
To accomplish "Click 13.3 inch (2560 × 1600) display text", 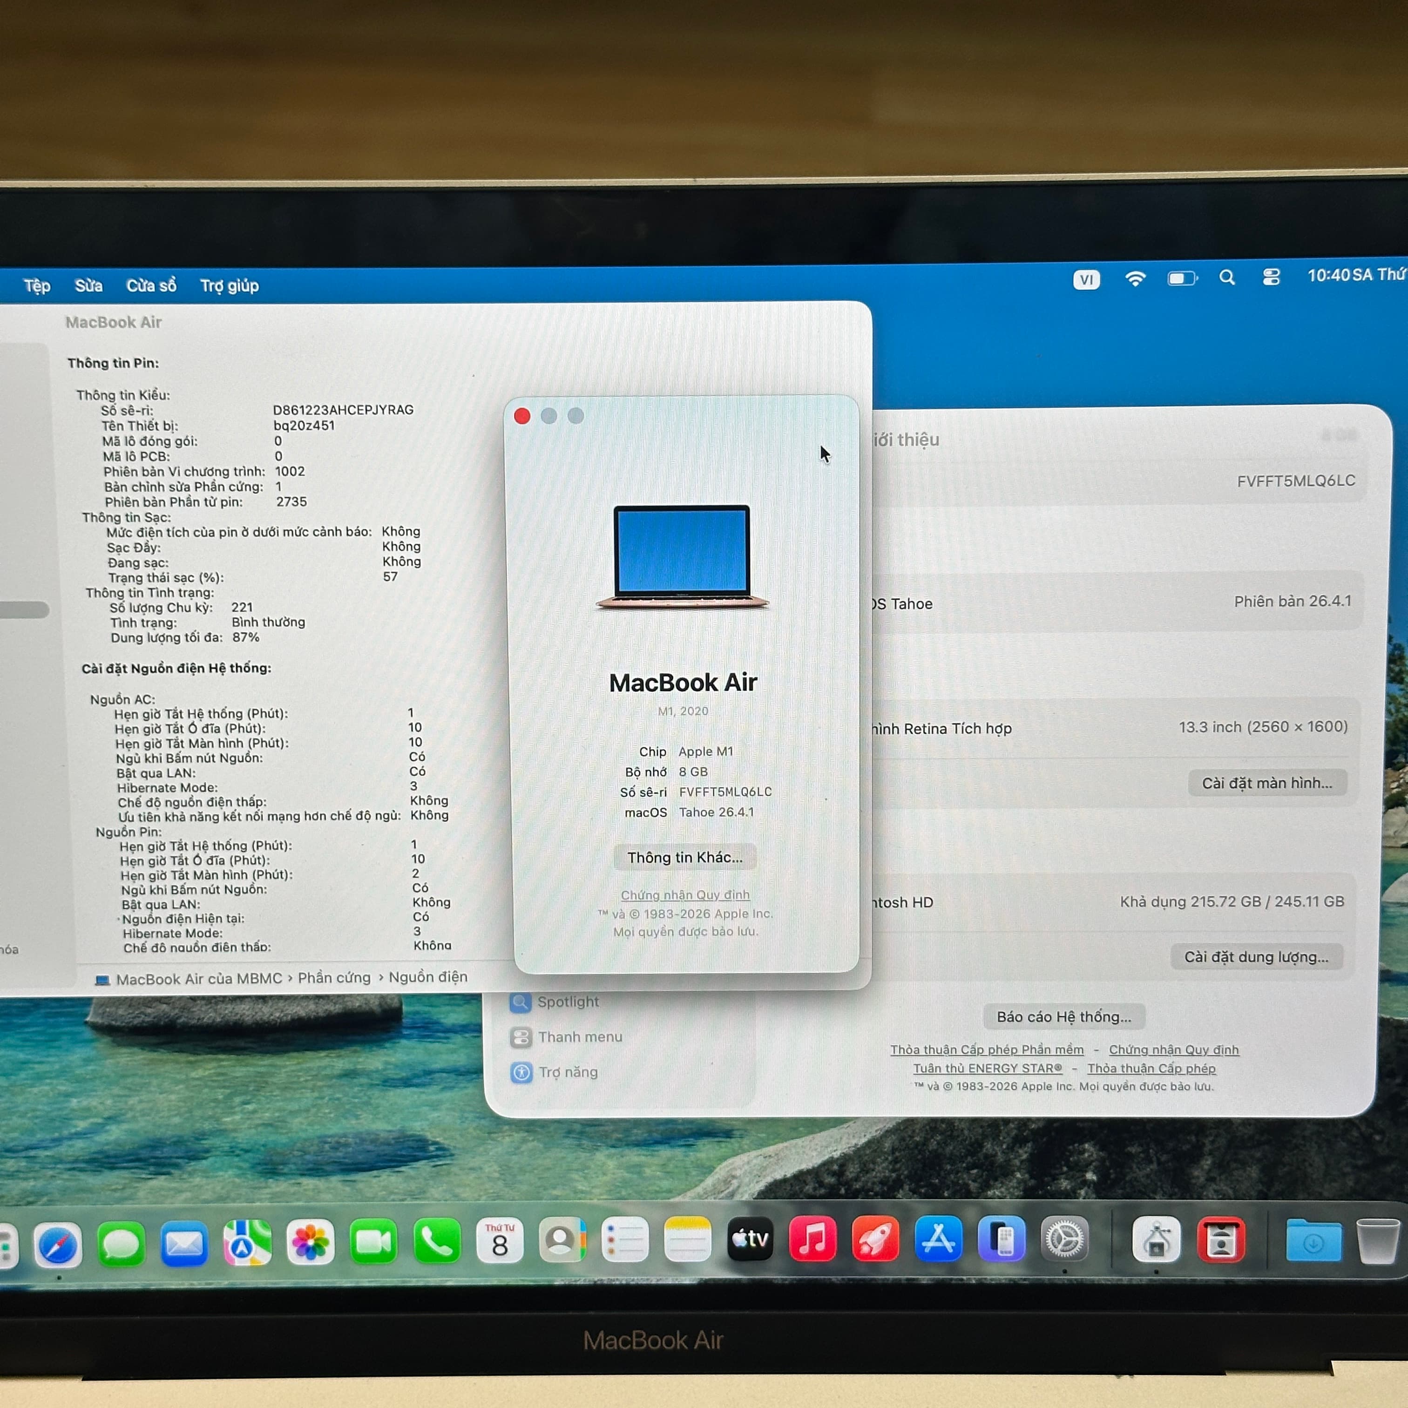I will [1263, 727].
